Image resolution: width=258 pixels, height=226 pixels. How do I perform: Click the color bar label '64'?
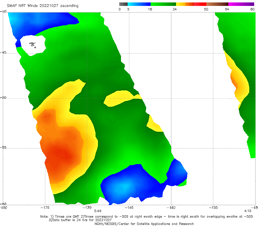coord(227,9)
